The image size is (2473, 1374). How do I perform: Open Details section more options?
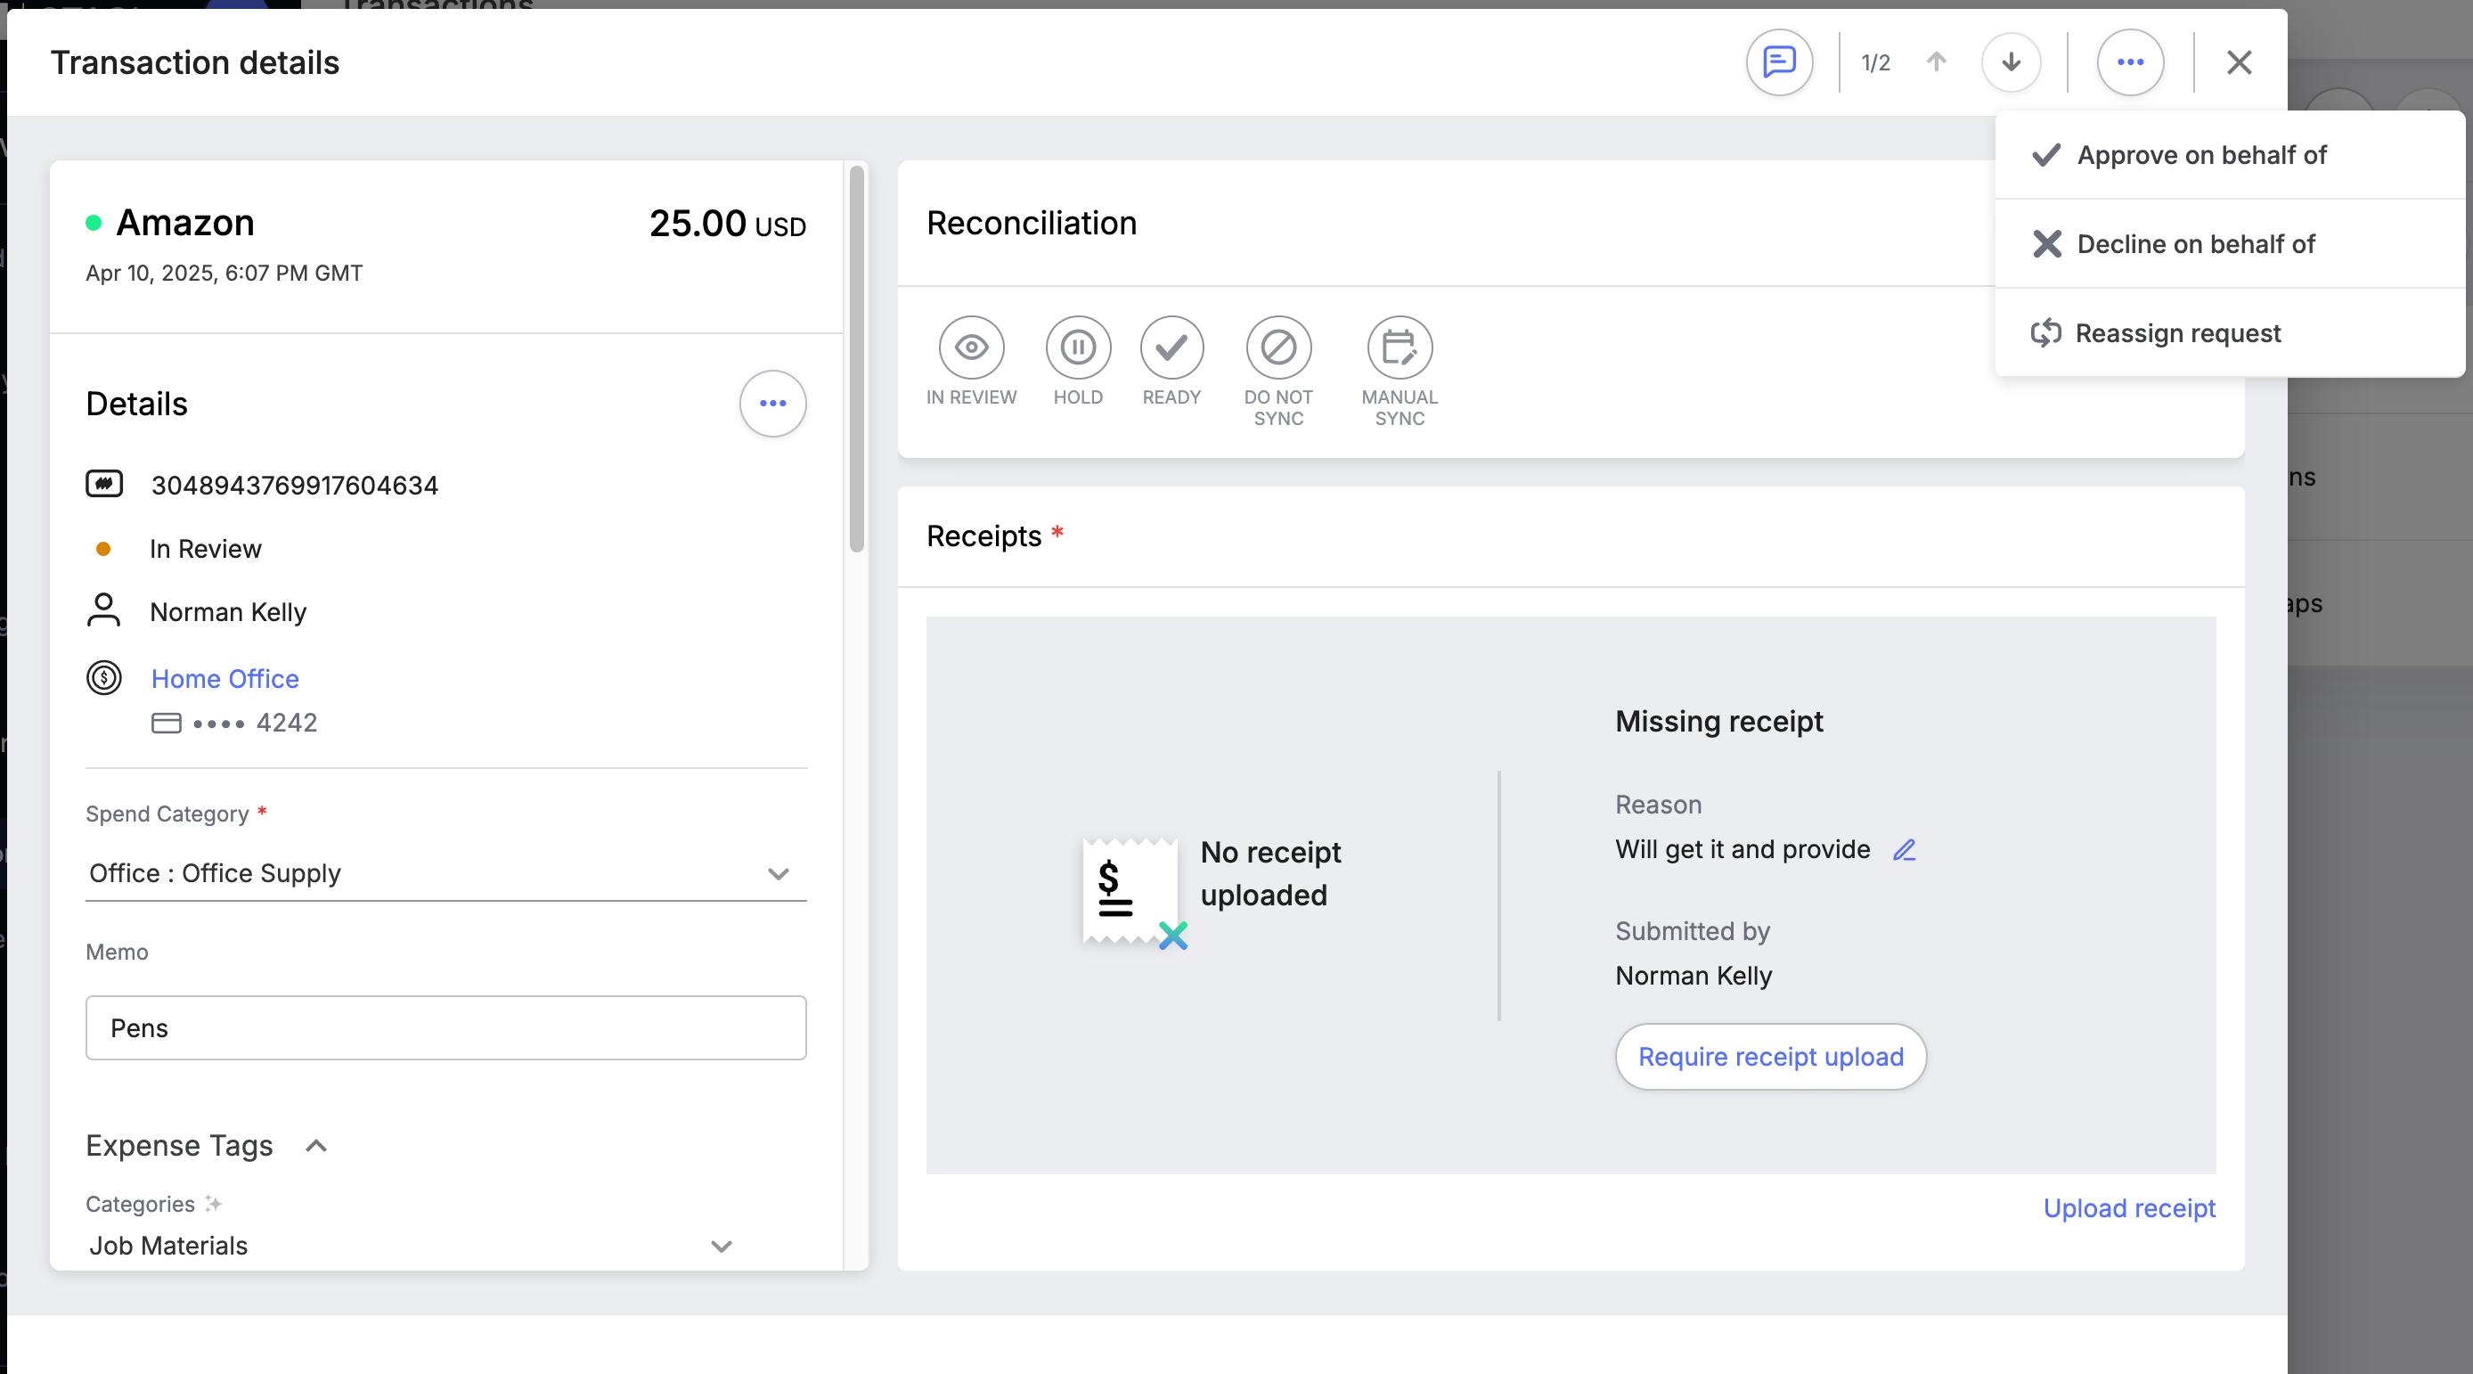[x=773, y=404]
